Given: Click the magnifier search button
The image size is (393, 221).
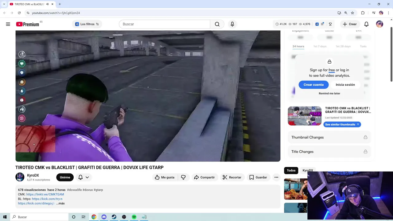Looking at the screenshot, I should (x=217, y=24).
